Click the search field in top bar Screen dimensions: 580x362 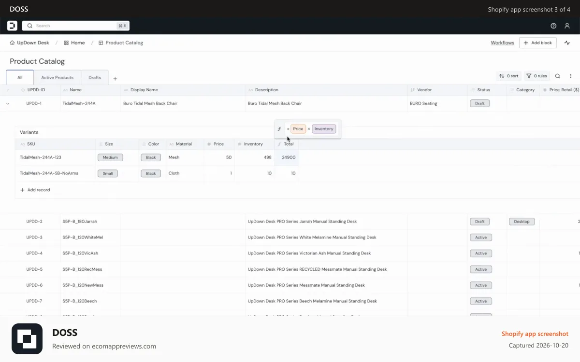coord(76,26)
